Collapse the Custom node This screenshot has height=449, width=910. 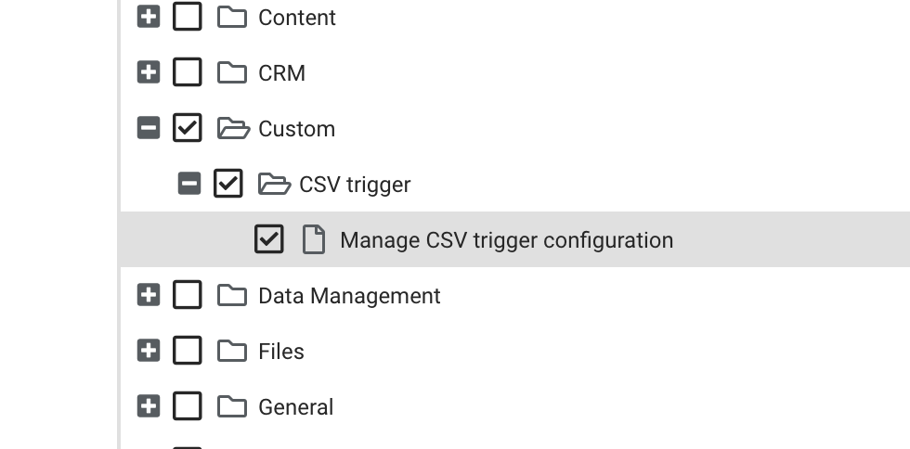[x=149, y=128]
